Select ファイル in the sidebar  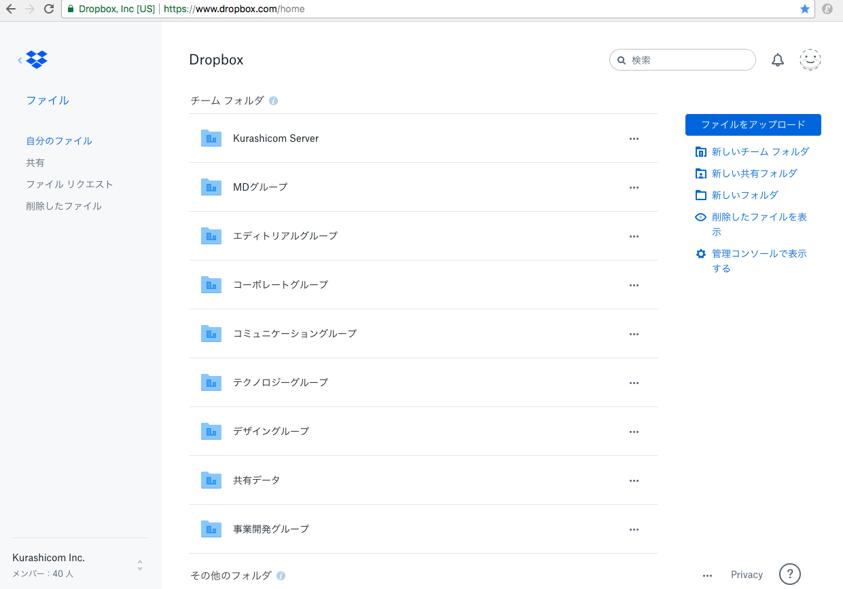pos(48,100)
